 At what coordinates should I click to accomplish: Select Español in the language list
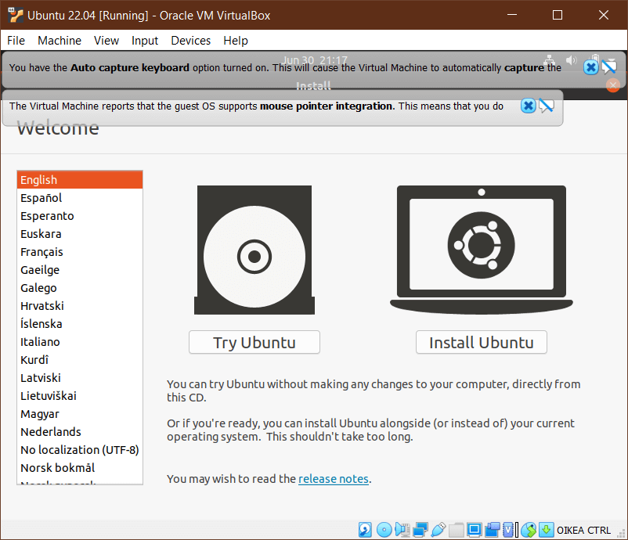pos(80,198)
